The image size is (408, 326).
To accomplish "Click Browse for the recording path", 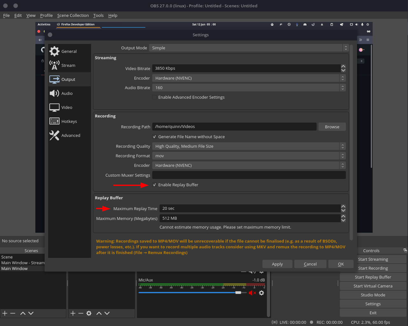I will (332, 127).
